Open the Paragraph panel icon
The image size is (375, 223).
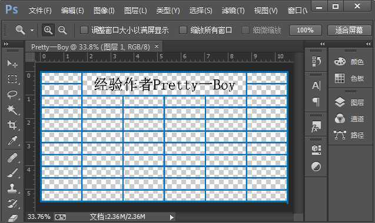click(x=316, y=102)
